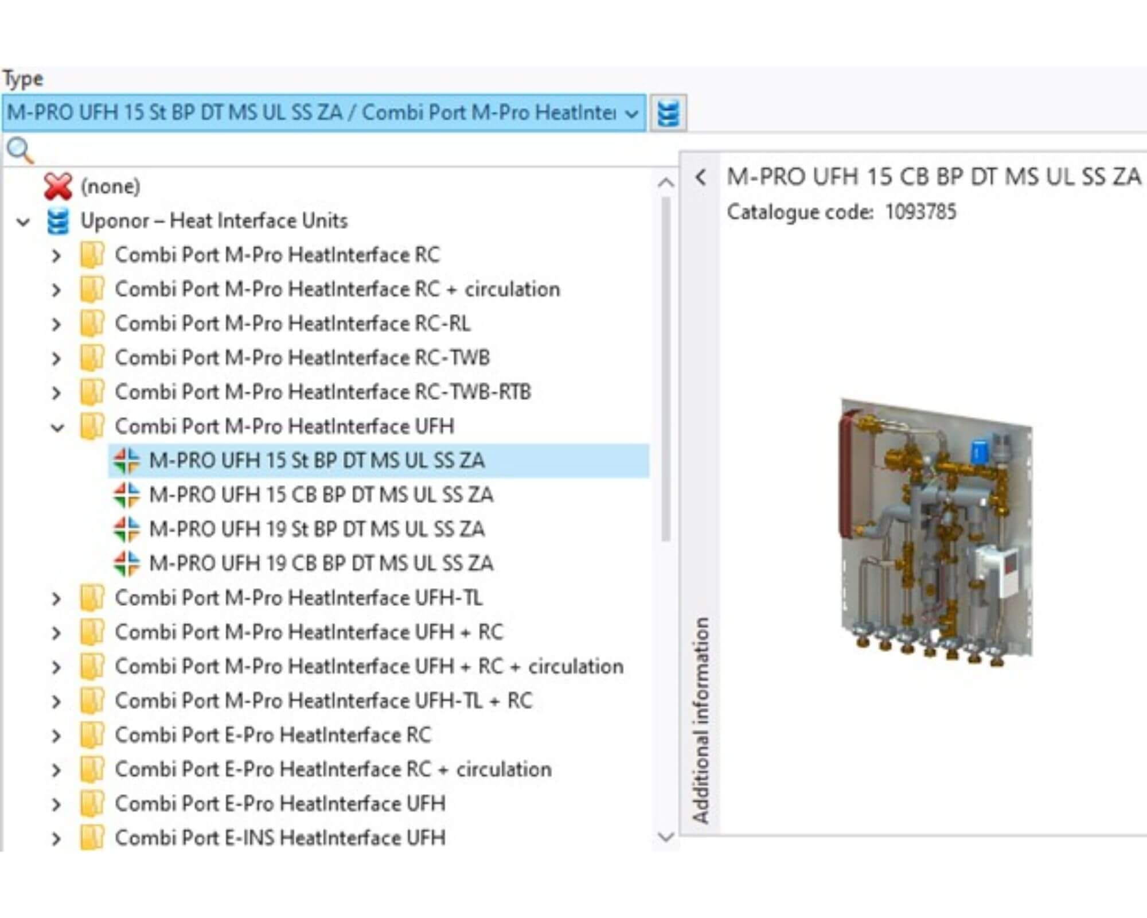Open the Type combo box dropdown arrow

631,113
